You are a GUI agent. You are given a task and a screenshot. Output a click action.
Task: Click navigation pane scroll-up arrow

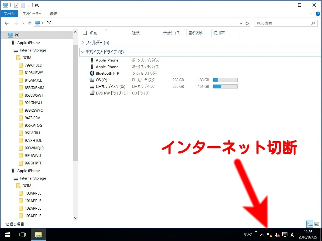75,32
